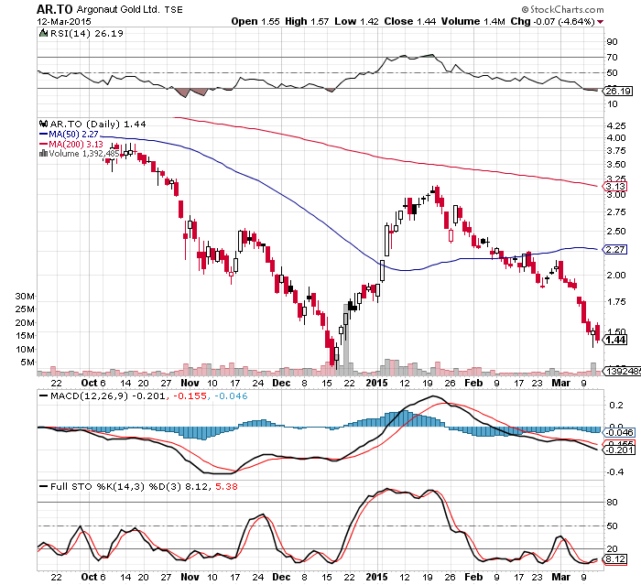Click the -0.201 MACD value tag
This screenshot has width=641, height=585.
tap(620, 450)
